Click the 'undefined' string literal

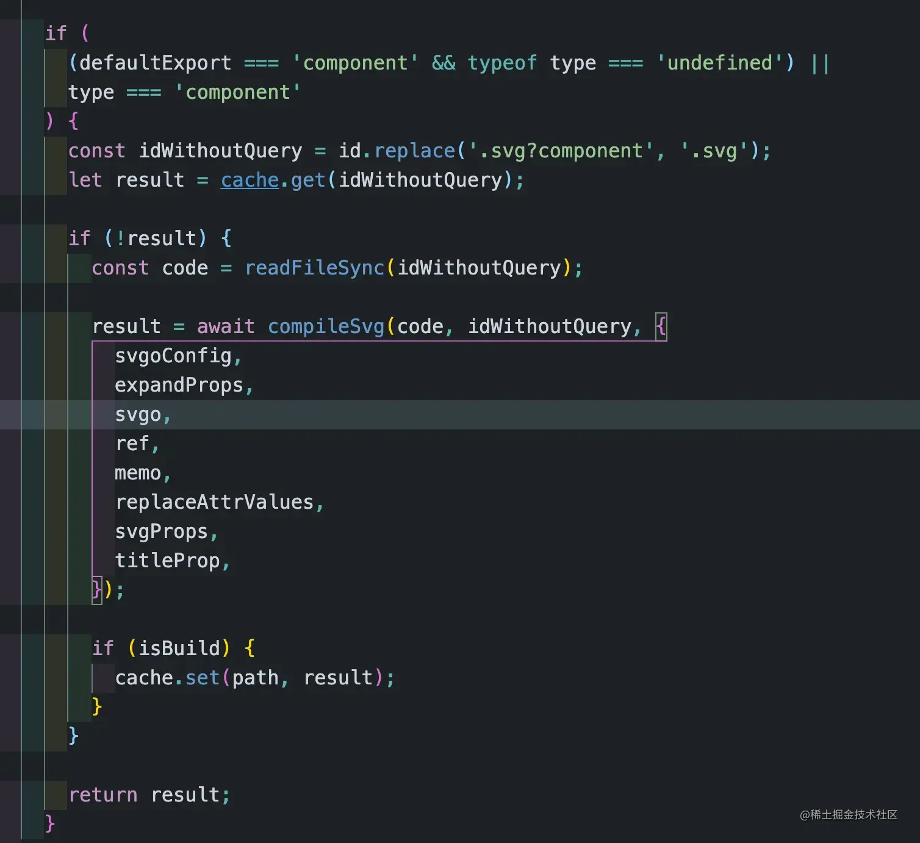pos(720,63)
